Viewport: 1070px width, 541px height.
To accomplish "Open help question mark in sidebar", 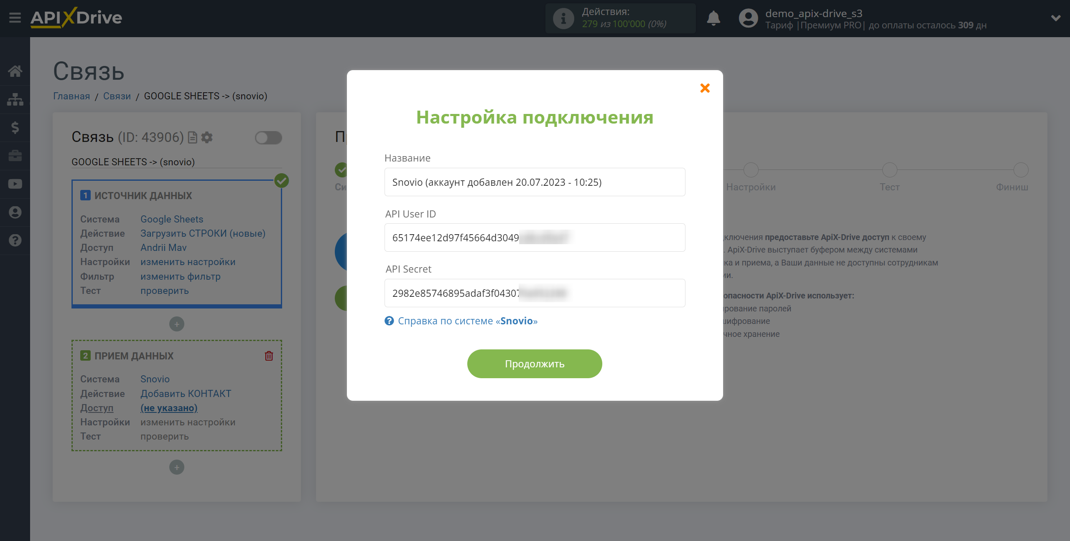I will (15, 240).
